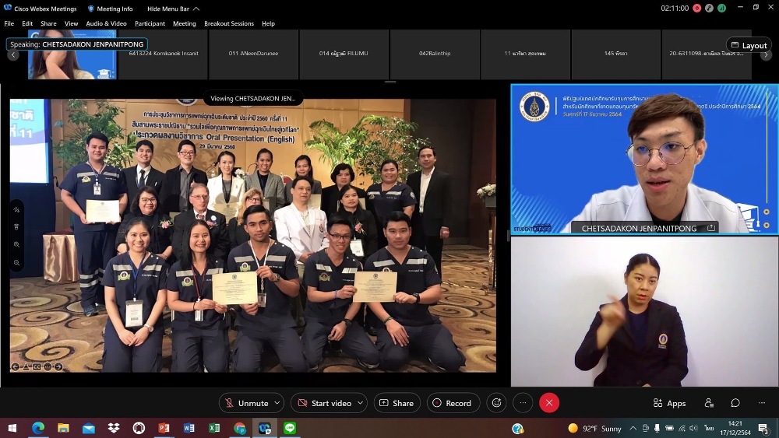Unmute the microphone
Image resolution: width=779 pixels, height=438 pixels.
(245, 403)
